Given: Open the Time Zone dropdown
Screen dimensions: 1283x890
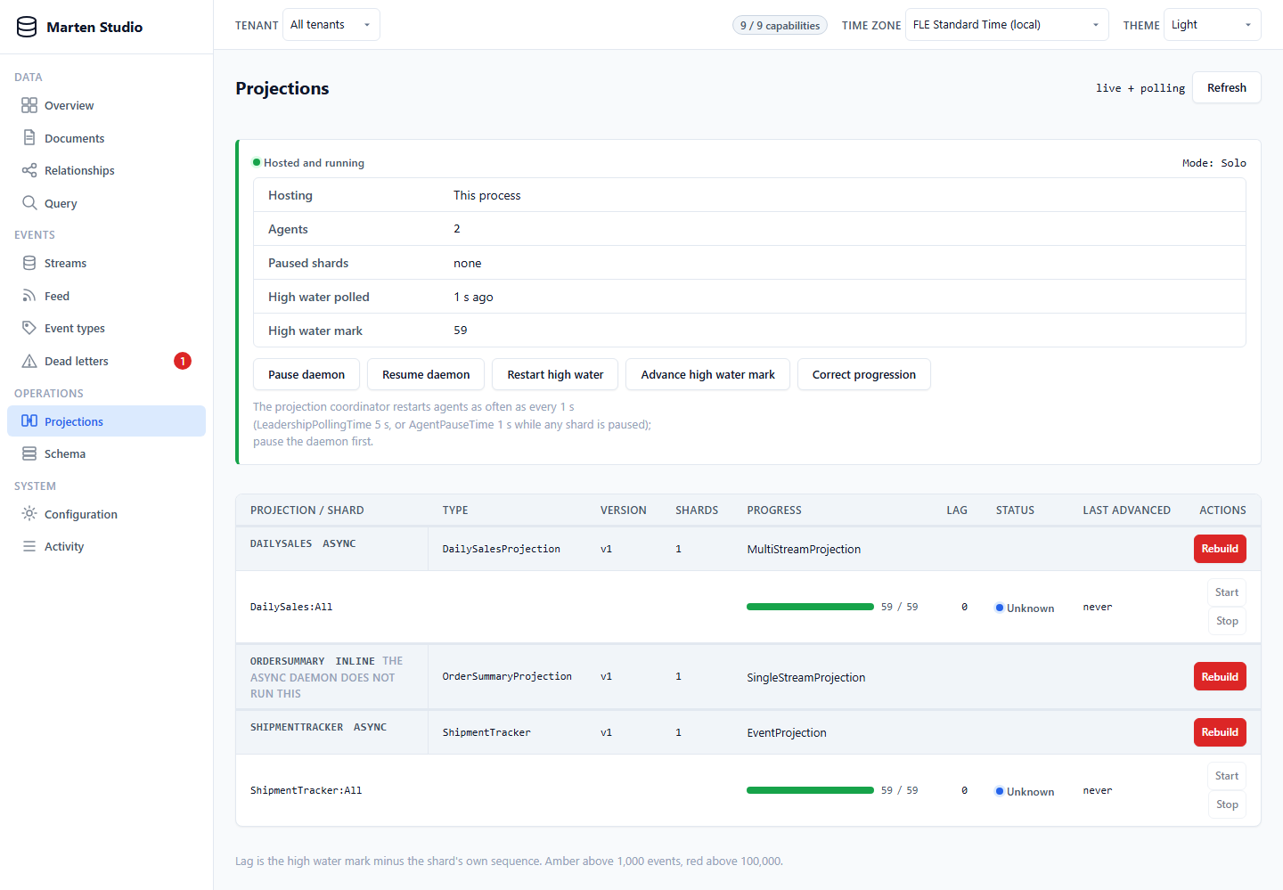Looking at the screenshot, I should pyautogui.click(x=1007, y=25).
